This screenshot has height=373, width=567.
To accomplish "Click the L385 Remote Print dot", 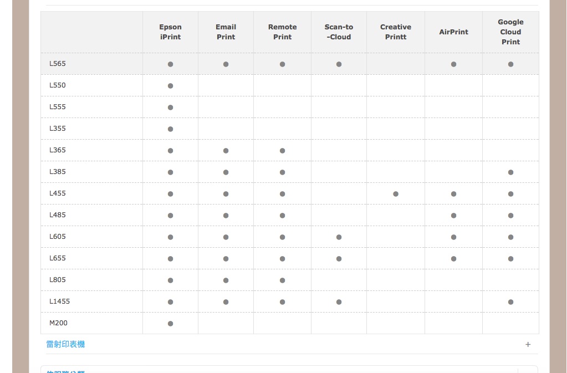I will click(283, 172).
